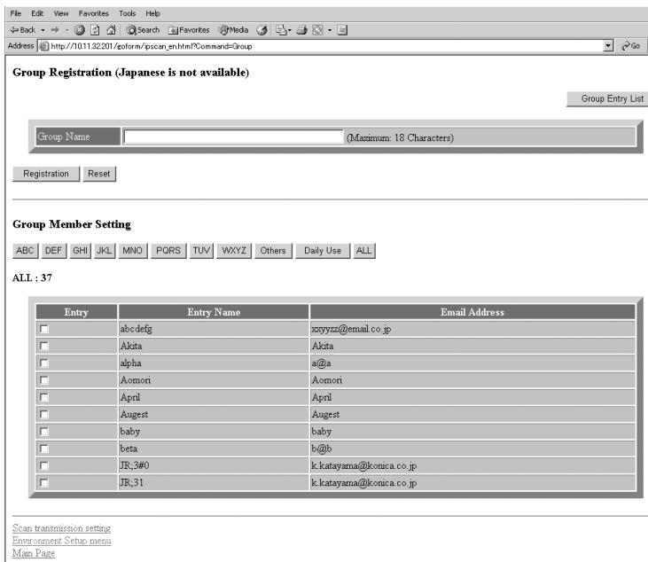This screenshot has height=562, width=648.
Task: Check the April entry checkbox
Action: coord(43,397)
